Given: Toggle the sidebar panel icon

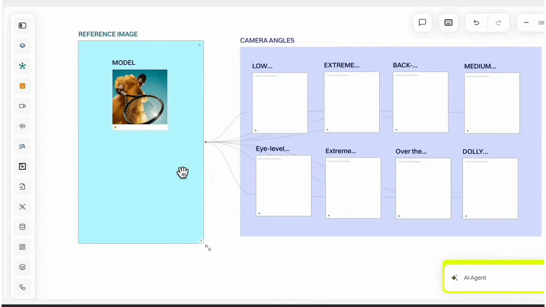Looking at the screenshot, I should (22, 26).
